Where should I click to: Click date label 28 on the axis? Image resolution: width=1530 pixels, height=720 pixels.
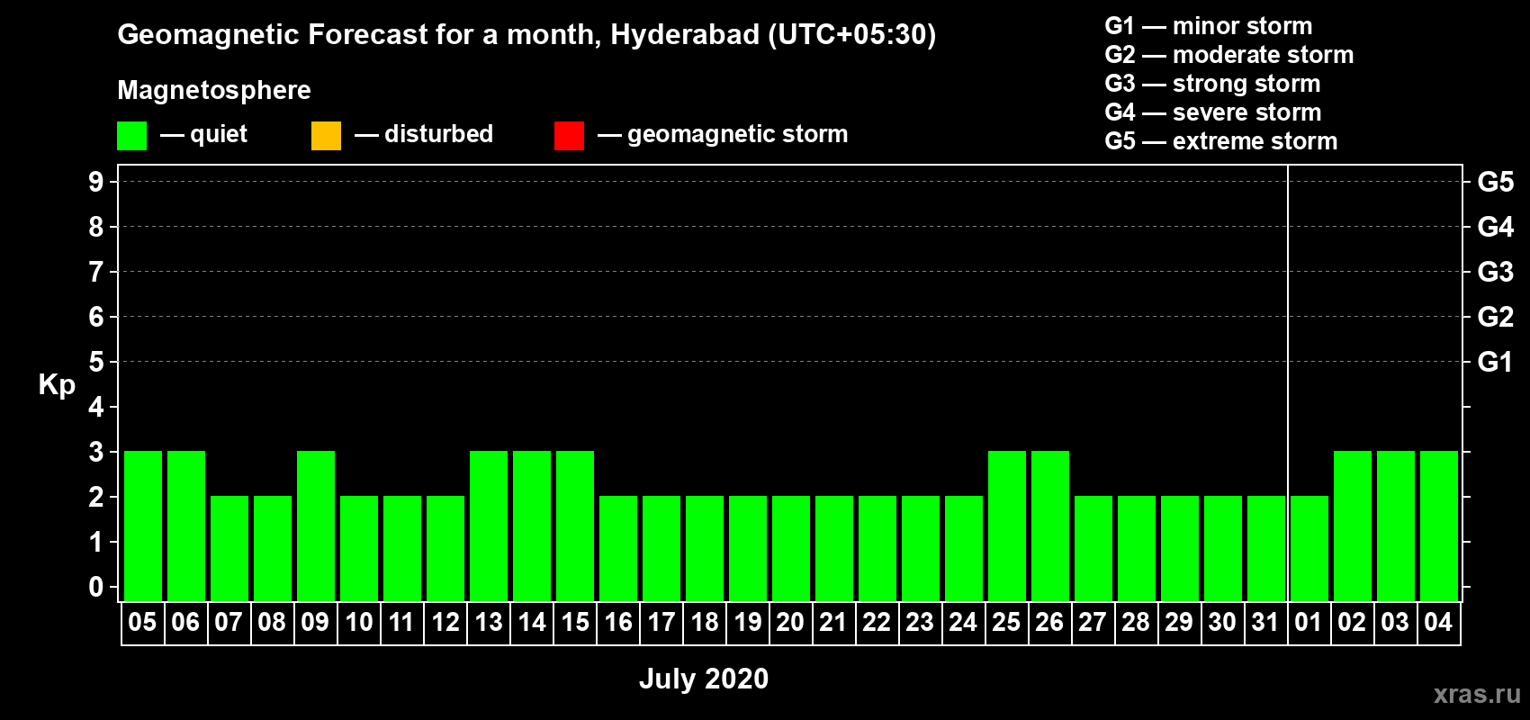[x=1136, y=623]
